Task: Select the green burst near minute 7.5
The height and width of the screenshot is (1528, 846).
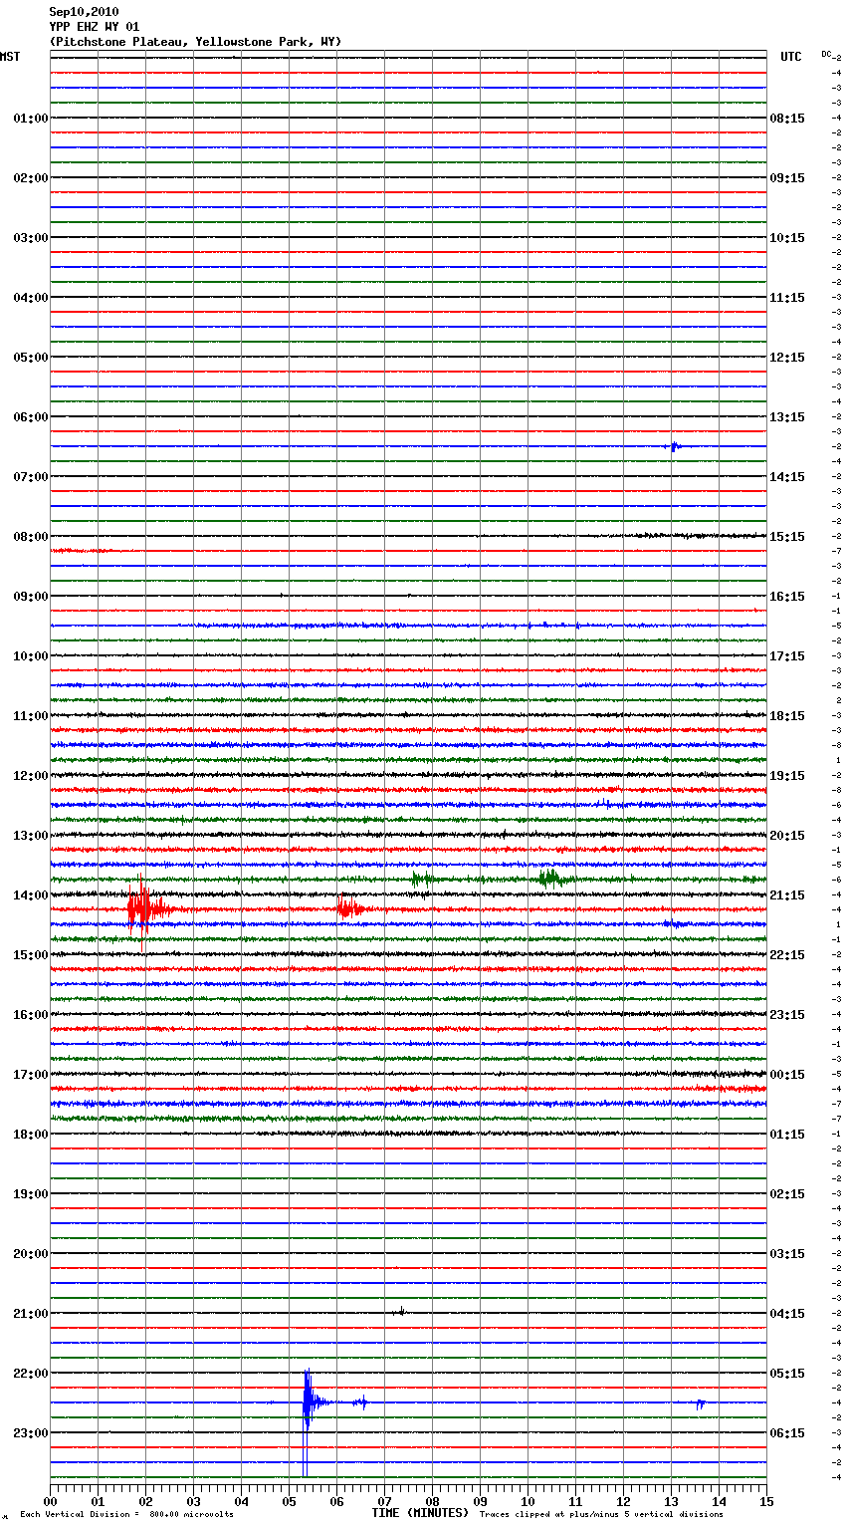Action: 421,879
